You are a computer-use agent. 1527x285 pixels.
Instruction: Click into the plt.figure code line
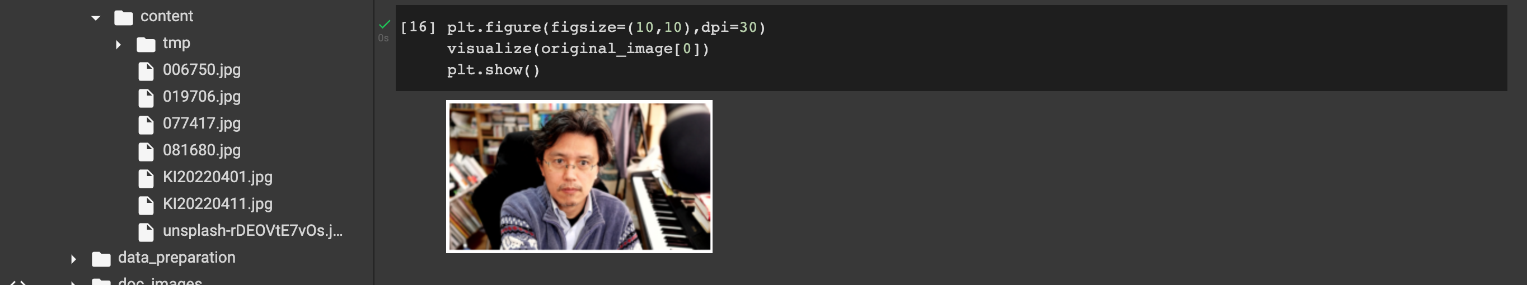606,27
